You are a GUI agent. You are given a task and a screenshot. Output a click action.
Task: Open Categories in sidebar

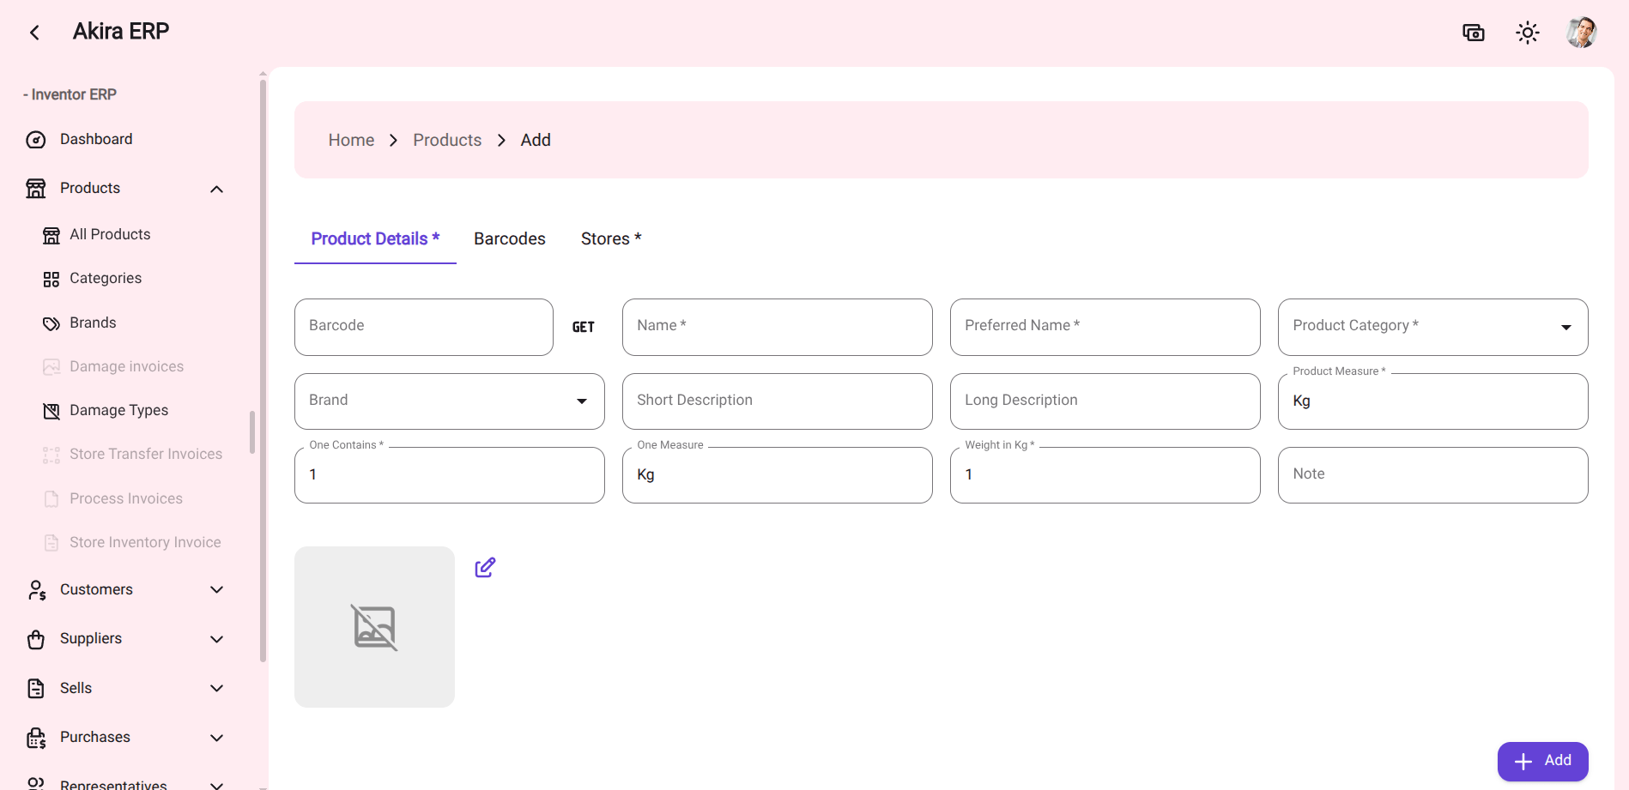point(106,278)
